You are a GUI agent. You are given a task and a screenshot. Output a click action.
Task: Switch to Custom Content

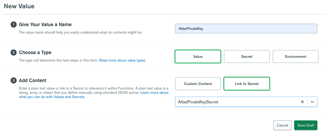click(x=198, y=84)
